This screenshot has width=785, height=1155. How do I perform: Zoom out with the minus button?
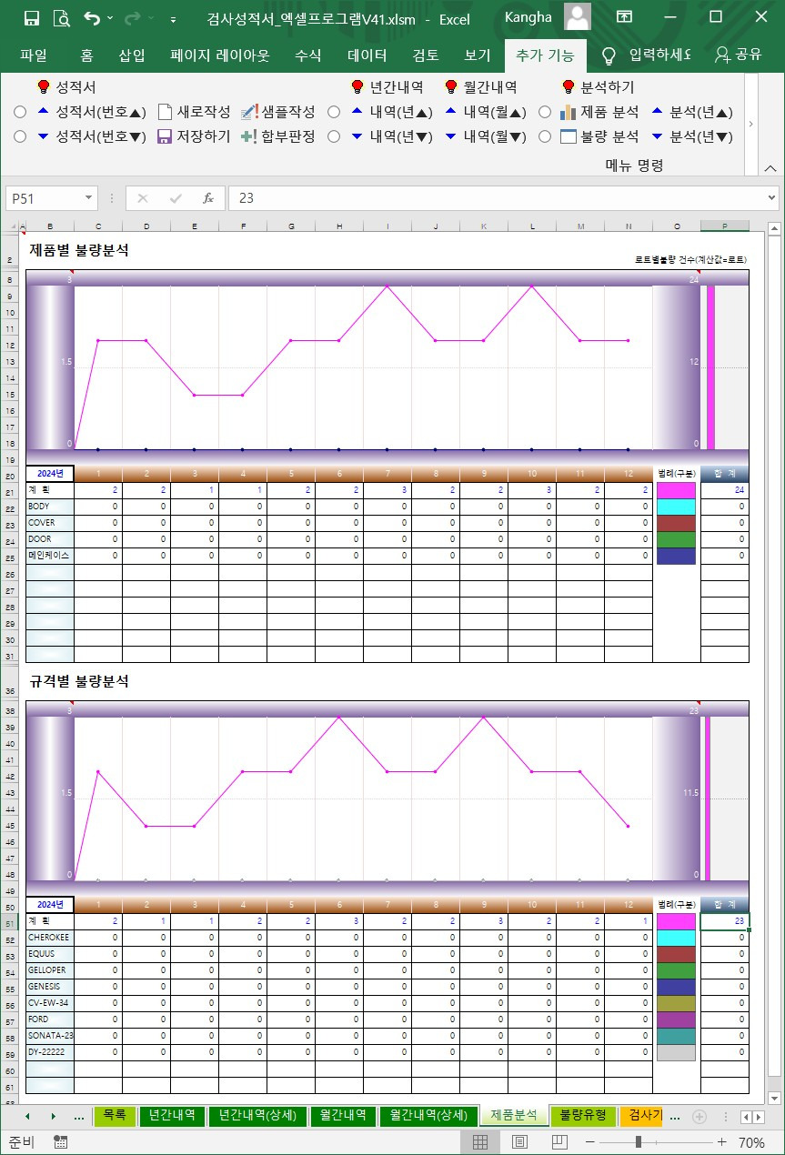coord(589,1142)
